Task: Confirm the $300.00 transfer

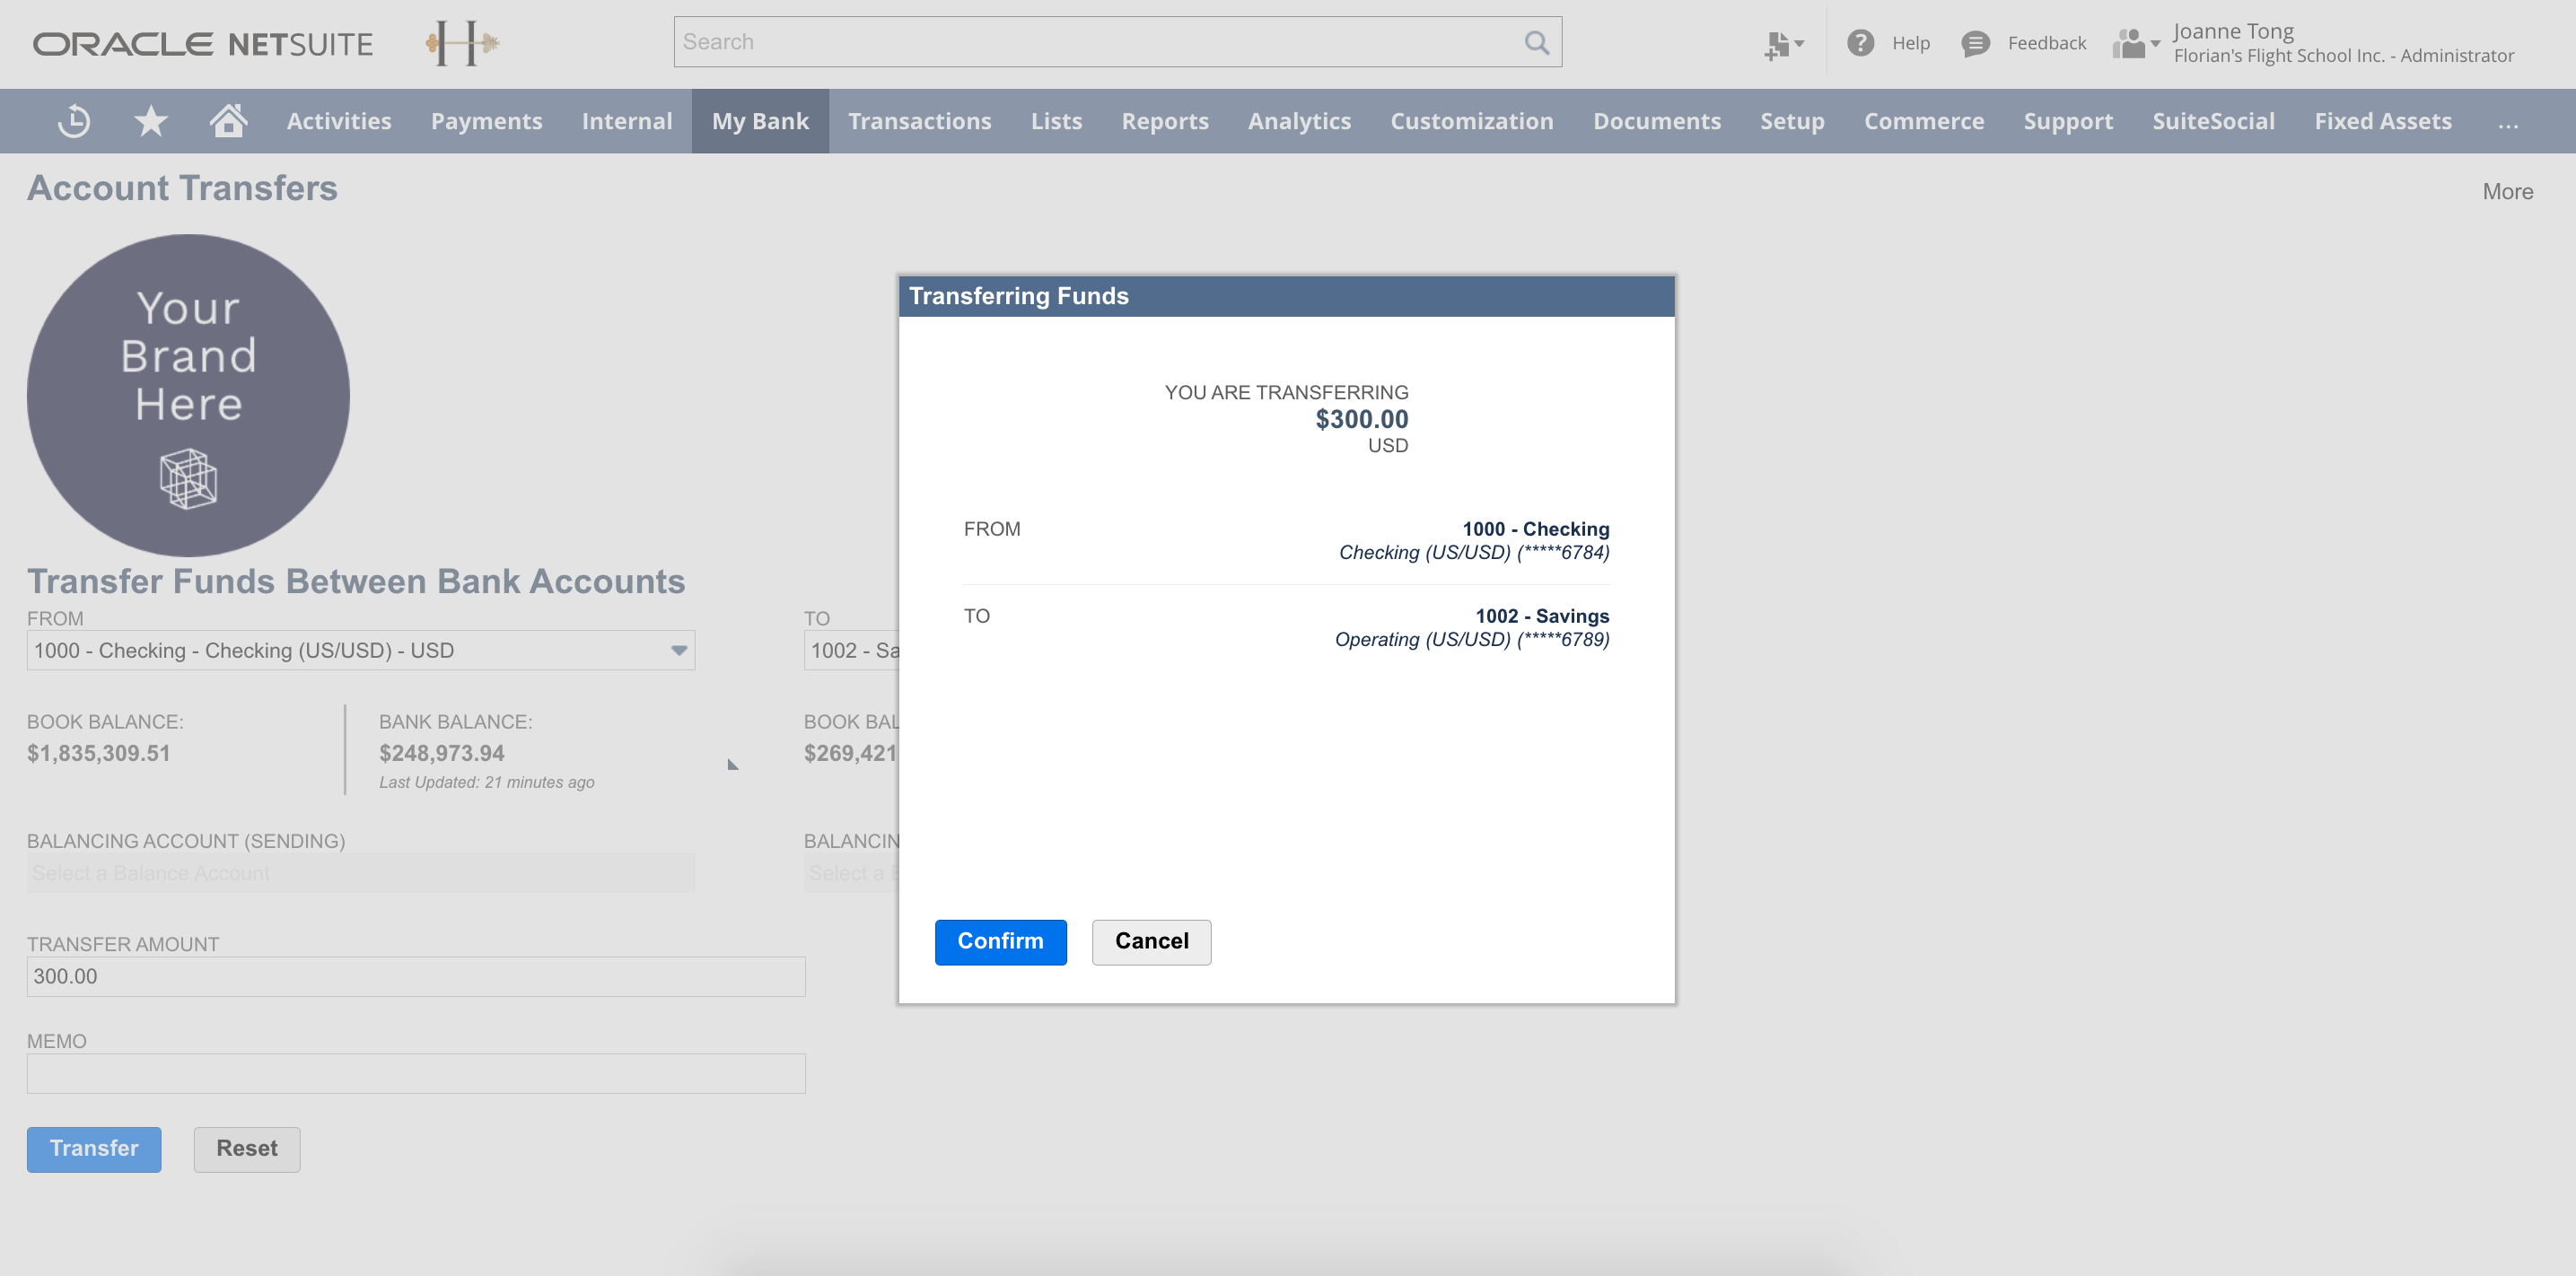Action: pyautogui.click(x=1000, y=942)
